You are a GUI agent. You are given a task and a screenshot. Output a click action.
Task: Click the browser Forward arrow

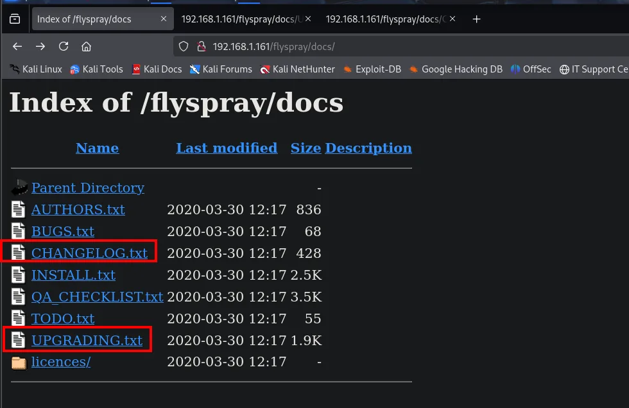click(x=40, y=46)
